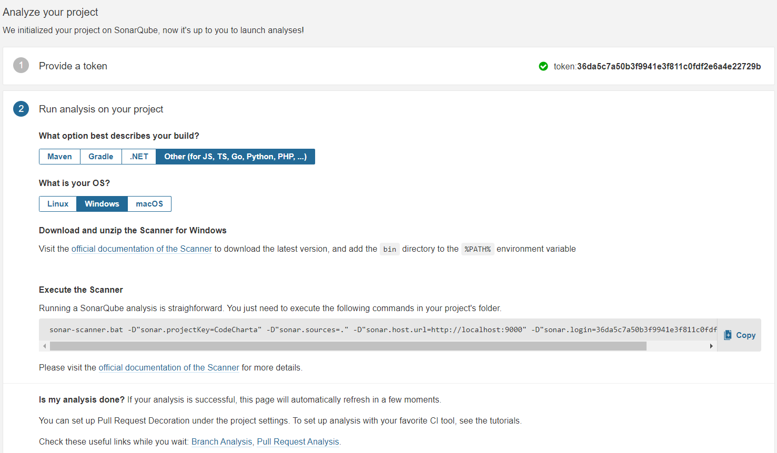
Task: Click the 'What is your OS?' label
Action: click(x=74, y=183)
